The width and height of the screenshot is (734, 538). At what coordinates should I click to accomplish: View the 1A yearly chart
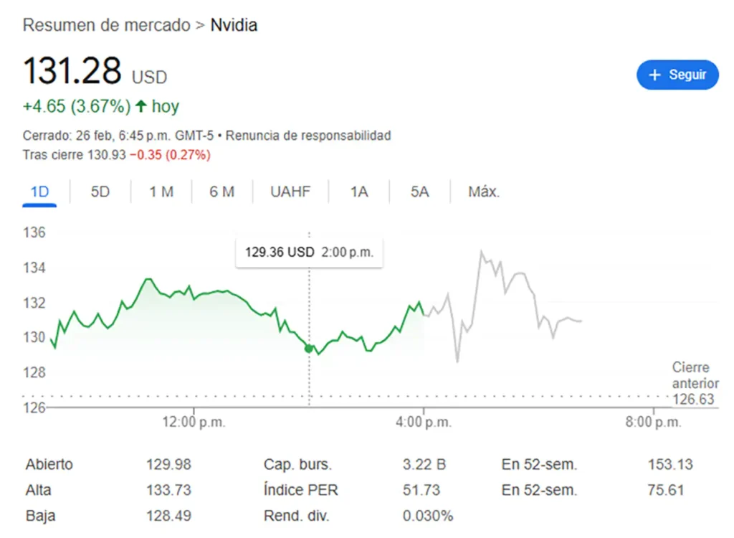[358, 192]
